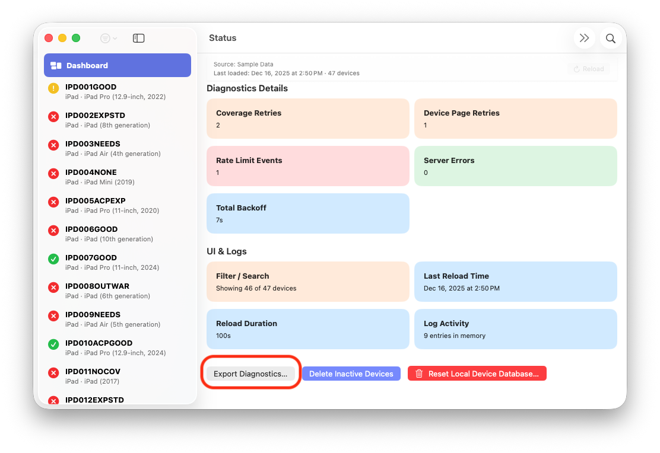Click the green checkmark icon for IPD010ACPGOOD
This screenshot has height=453, width=660.
point(53,344)
